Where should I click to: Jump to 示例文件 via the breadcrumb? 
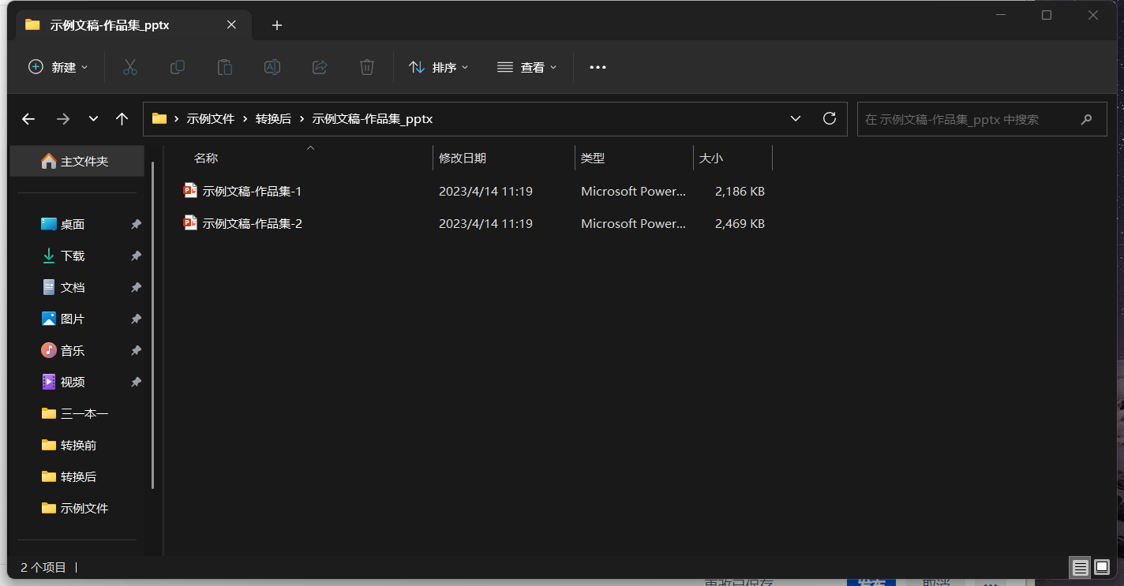click(x=210, y=118)
